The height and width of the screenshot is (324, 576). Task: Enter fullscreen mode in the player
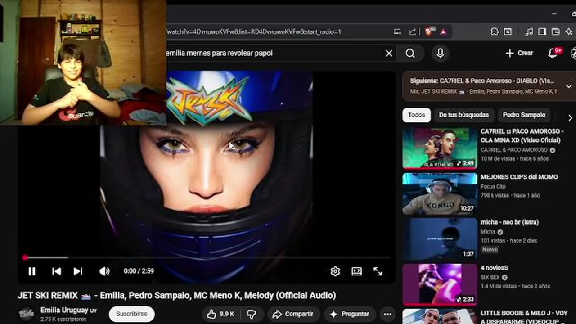pyautogui.click(x=378, y=271)
